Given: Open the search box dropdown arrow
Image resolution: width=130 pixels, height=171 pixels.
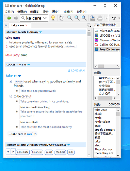Looking at the screenshot, I should coord(45,18).
